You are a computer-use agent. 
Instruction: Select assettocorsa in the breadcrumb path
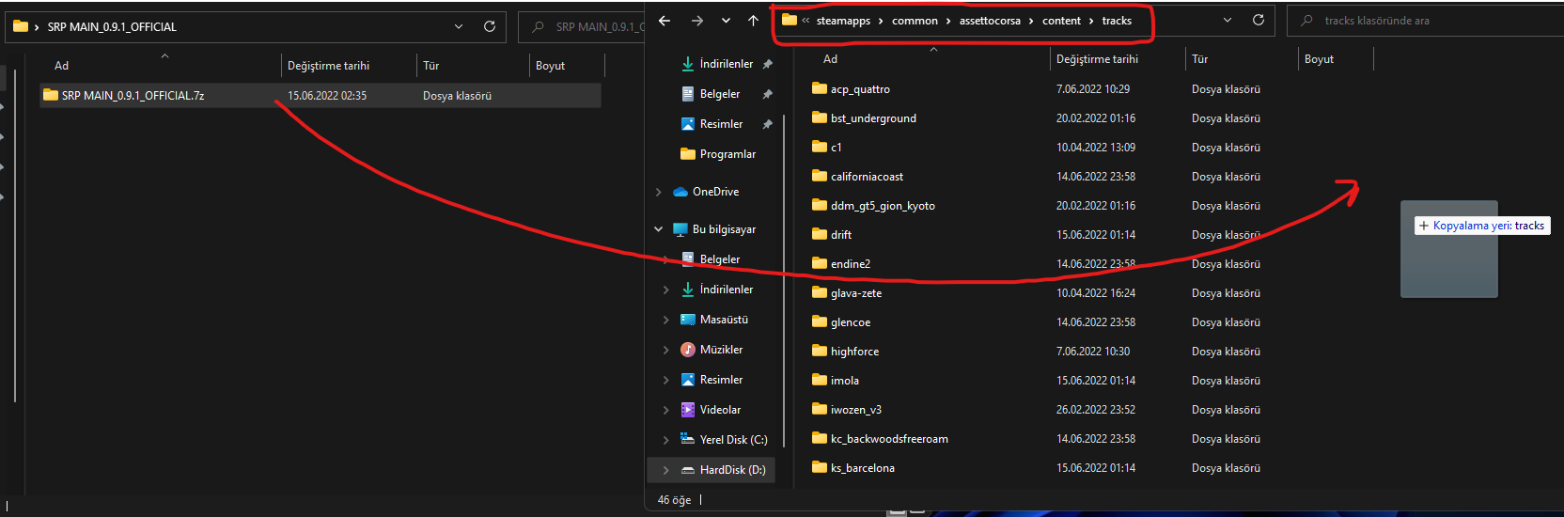[x=990, y=21]
